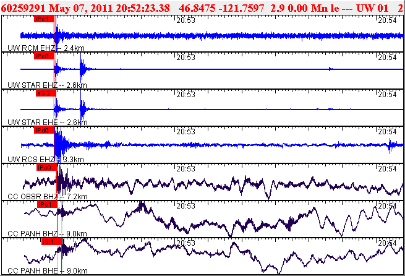Click the red pick flag on OBSR BHZ trace

click(x=46, y=168)
